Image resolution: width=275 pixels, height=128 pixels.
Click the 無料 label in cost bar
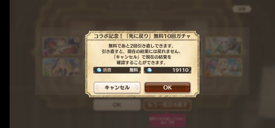tap(134, 70)
